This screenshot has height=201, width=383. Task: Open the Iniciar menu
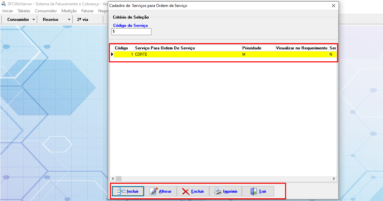tap(8, 11)
